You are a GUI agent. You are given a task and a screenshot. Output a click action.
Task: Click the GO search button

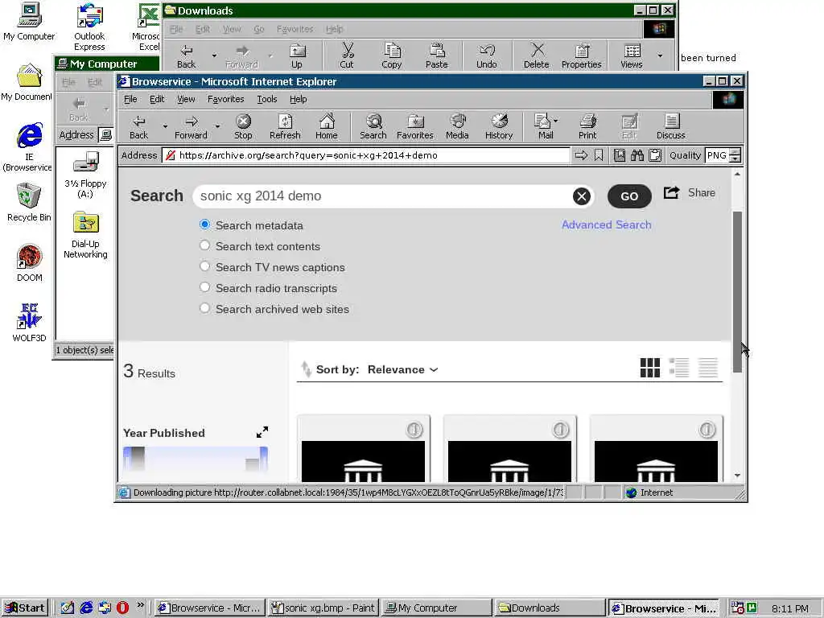[x=629, y=196]
